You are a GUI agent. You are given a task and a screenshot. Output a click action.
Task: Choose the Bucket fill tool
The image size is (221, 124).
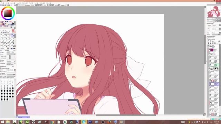(x=2, y=41)
